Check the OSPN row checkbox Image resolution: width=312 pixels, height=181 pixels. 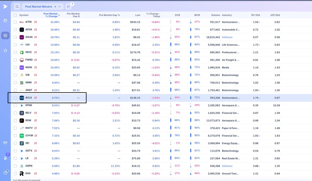pyautogui.click(x=15, y=166)
